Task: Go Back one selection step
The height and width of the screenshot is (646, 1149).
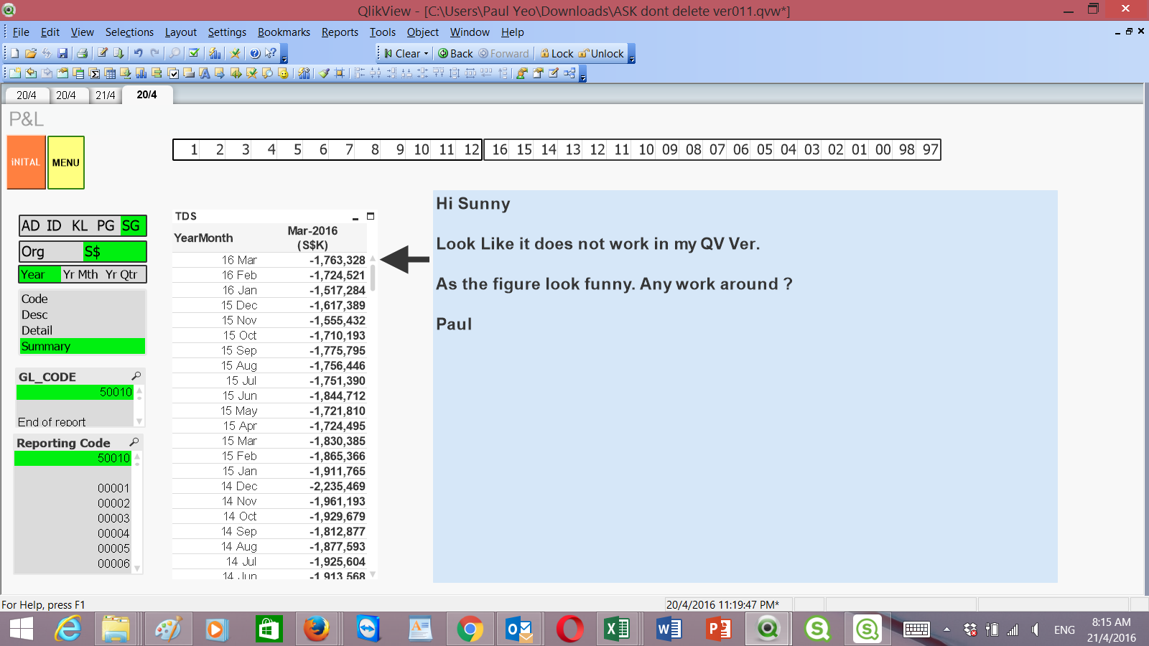Action: (x=455, y=54)
